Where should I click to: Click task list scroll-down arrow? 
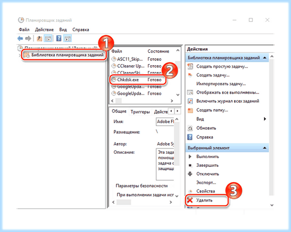tap(178, 95)
